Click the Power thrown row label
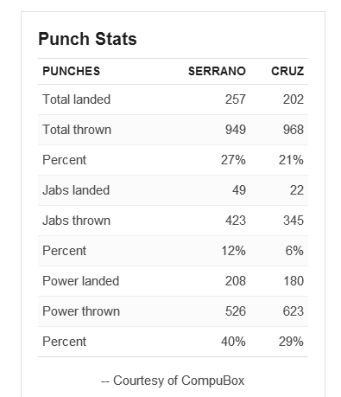This screenshot has width=341, height=397. pyautogui.click(x=81, y=311)
